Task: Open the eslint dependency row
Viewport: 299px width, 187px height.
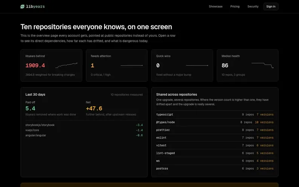Action: coord(215,138)
